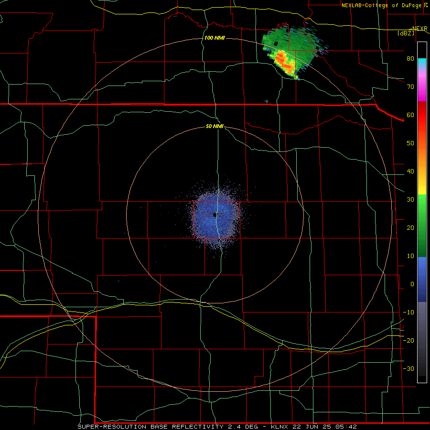Click the 50 NMI range ring label
Viewport: 430px width, 430px height.
click(215, 127)
